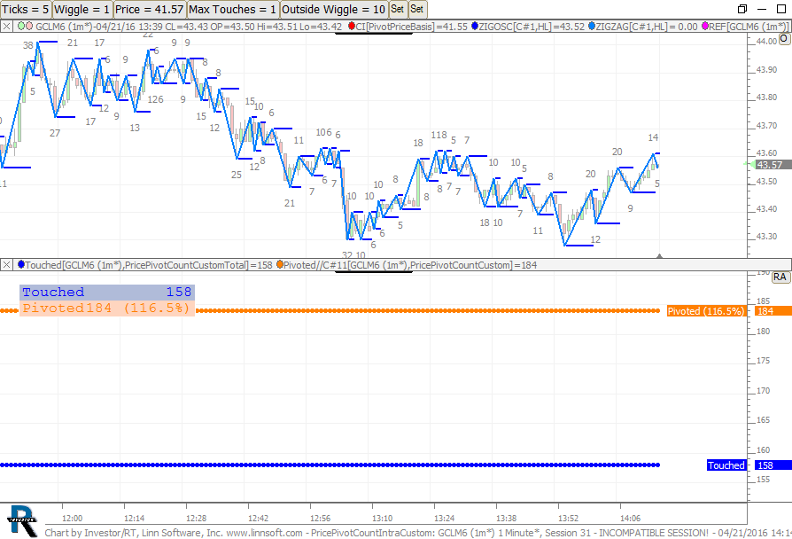This screenshot has width=792, height=539.
Task: Click the 'ZIGOSC[C#1,HL]=43.52' legend text
Action: coord(532,27)
